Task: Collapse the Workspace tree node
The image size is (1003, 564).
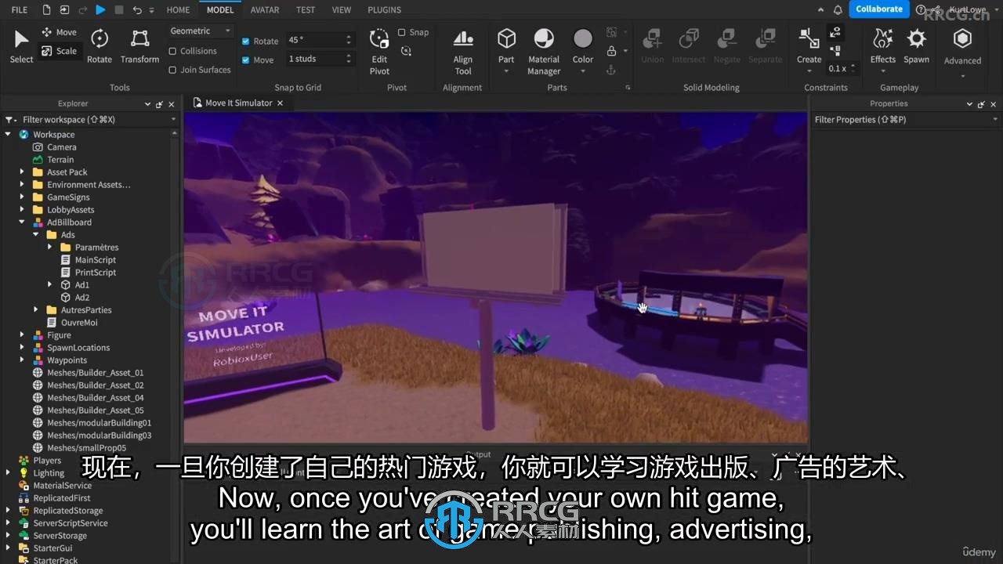Action: 9,135
